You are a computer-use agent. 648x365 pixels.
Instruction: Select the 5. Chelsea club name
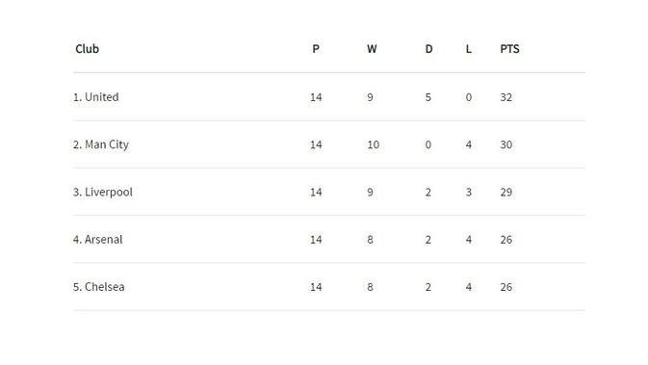99,287
